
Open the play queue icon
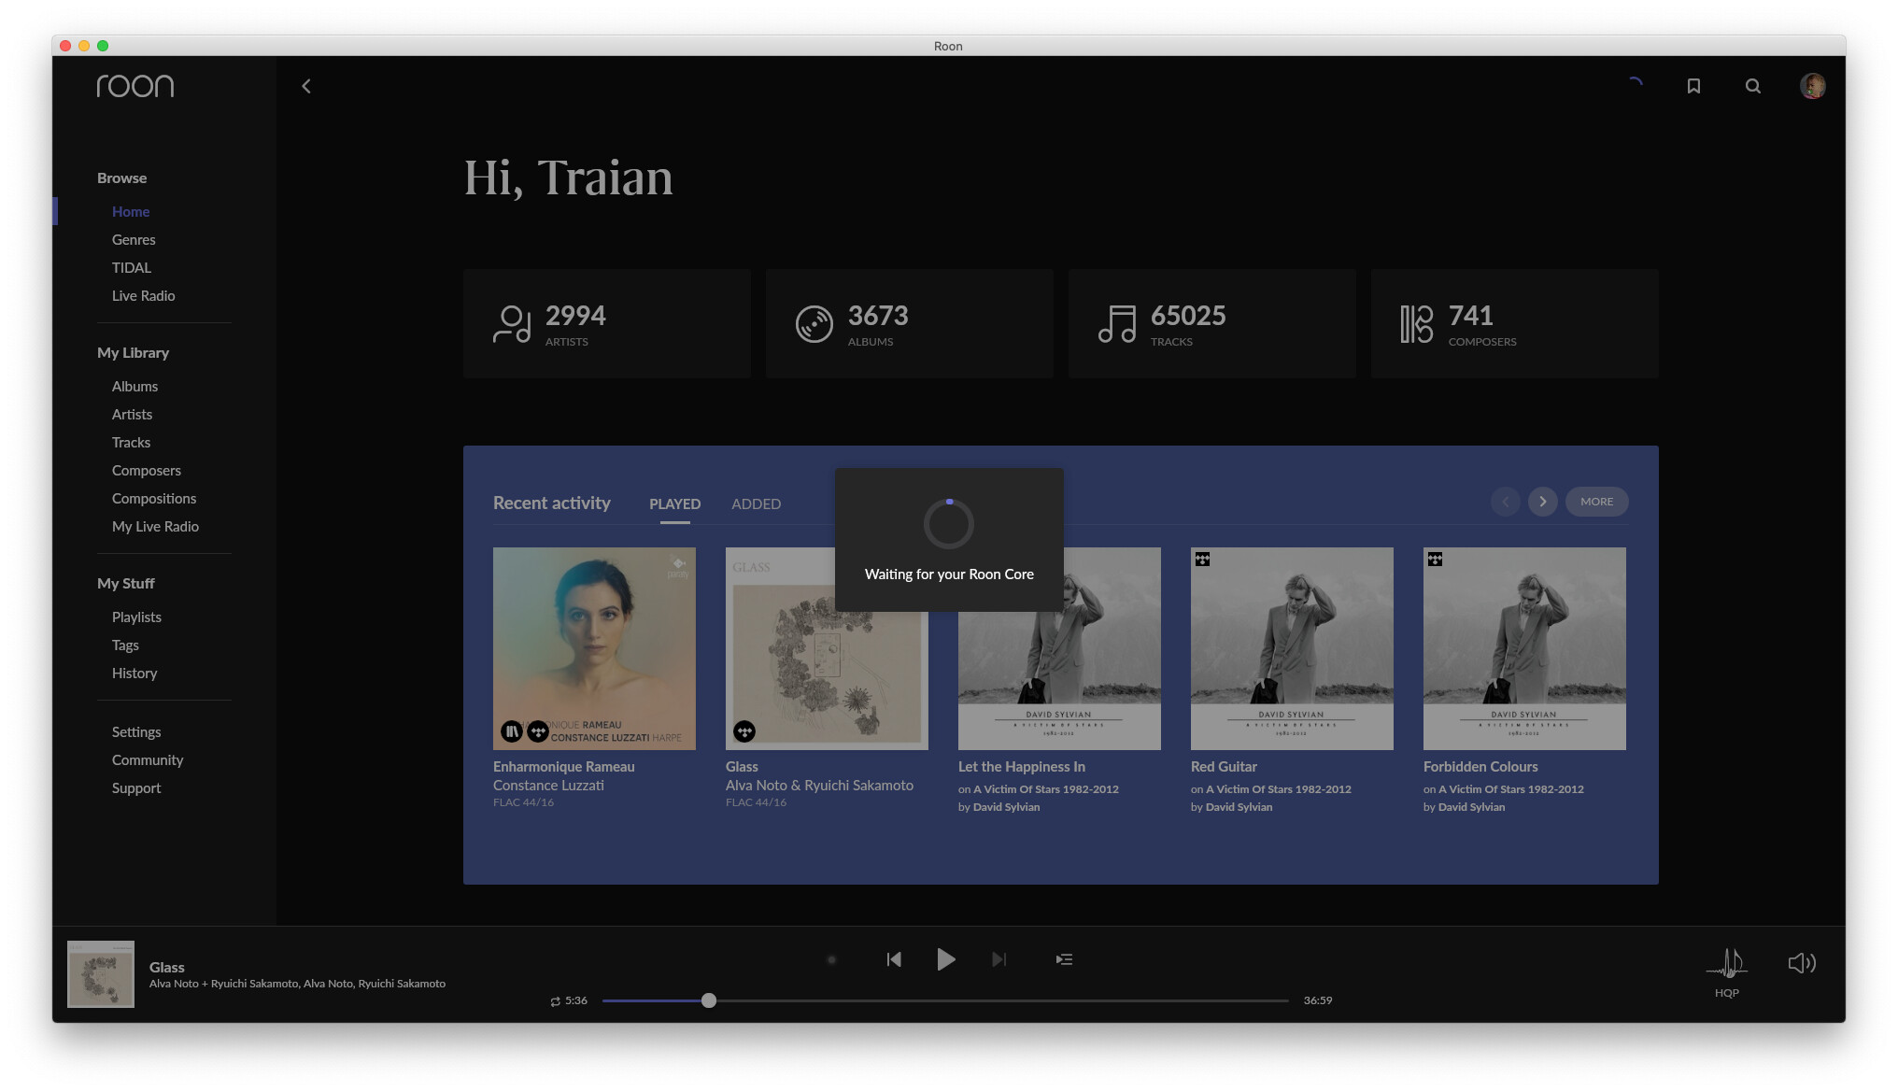point(1064,959)
